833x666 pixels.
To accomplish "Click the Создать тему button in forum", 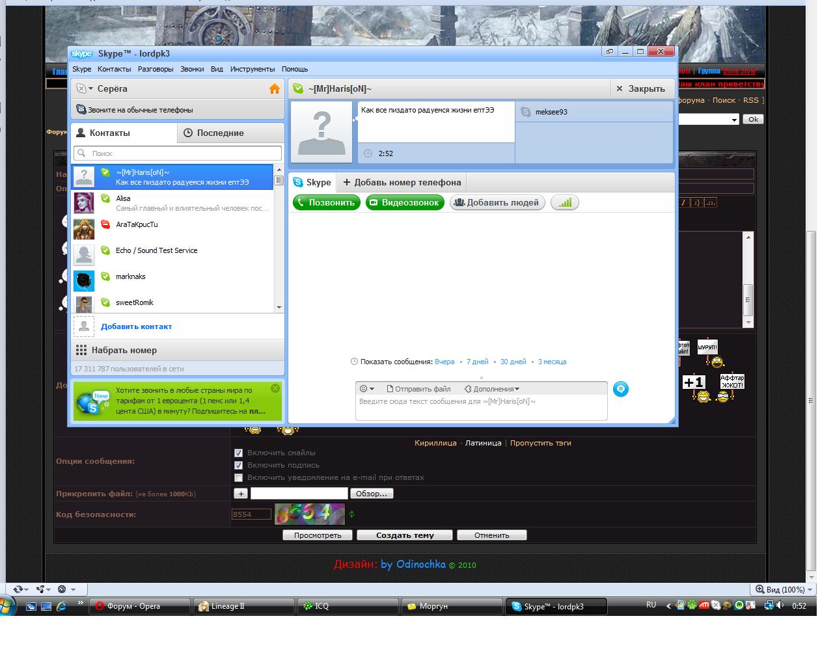I will coord(405,535).
